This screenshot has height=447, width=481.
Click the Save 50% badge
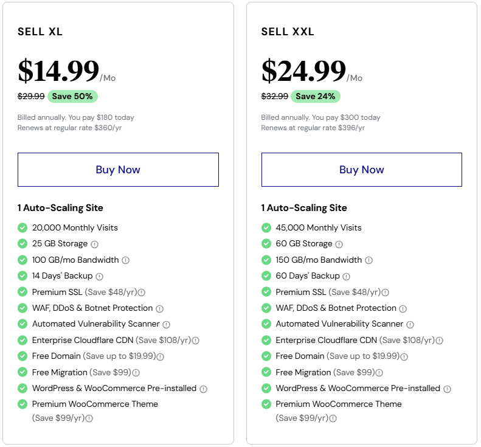72,96
